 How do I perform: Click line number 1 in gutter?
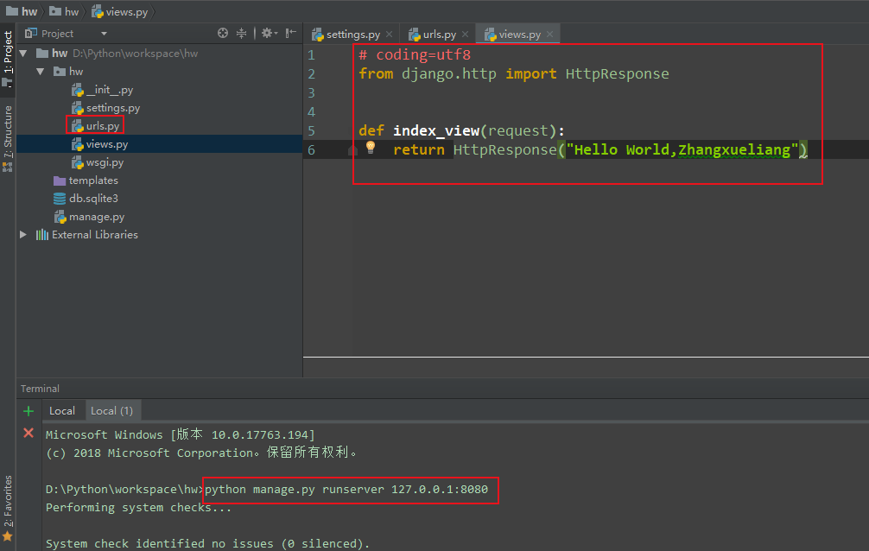pyautogui.click(x=312, y=55)
